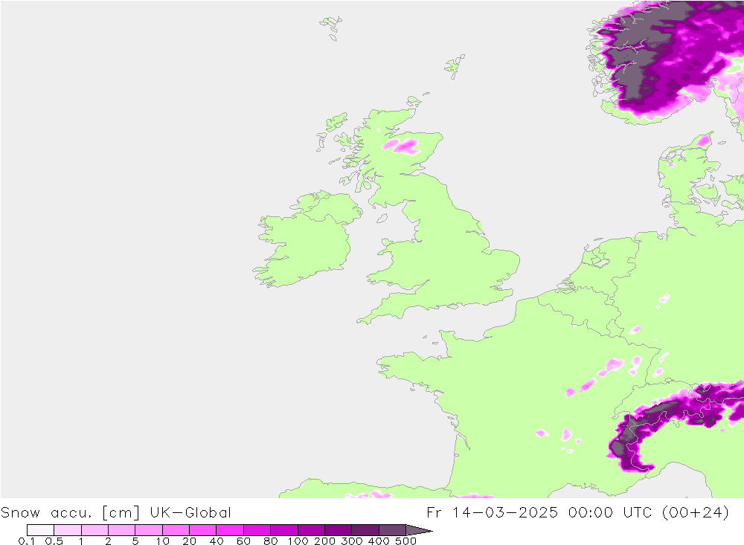Click the forecast step "(00+24)"
The image size is (744, 545).
coord(695,513)
